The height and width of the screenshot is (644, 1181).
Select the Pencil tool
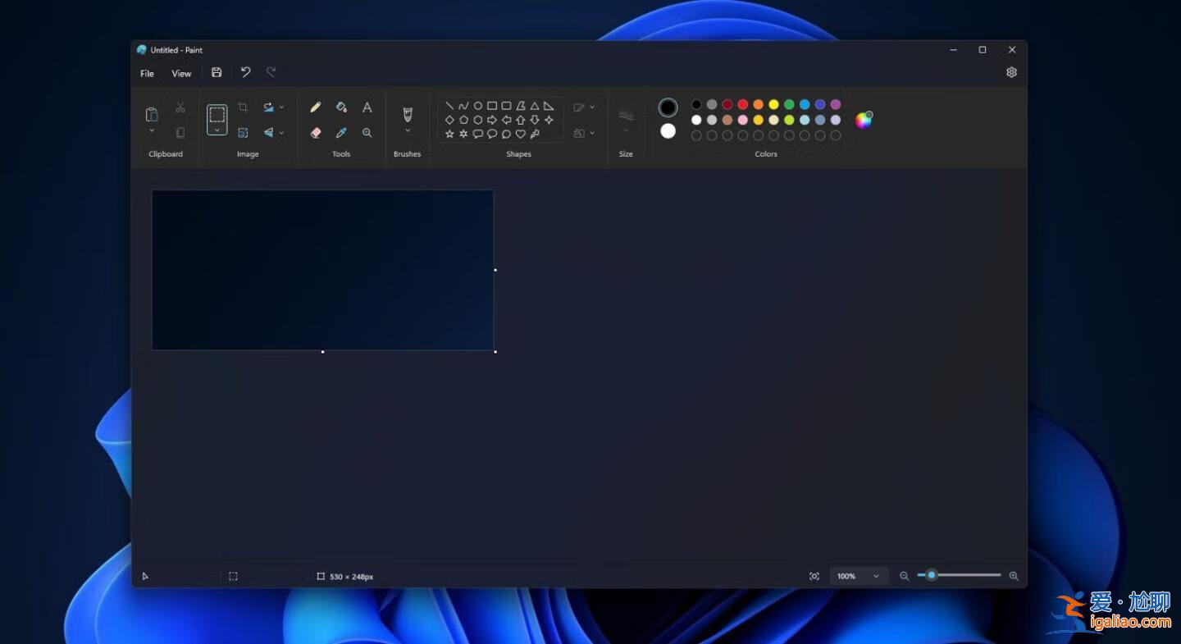click(314, 107)
